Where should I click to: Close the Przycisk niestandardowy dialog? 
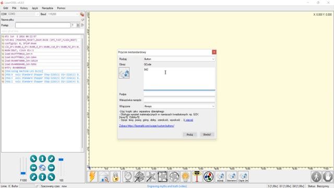214,52
